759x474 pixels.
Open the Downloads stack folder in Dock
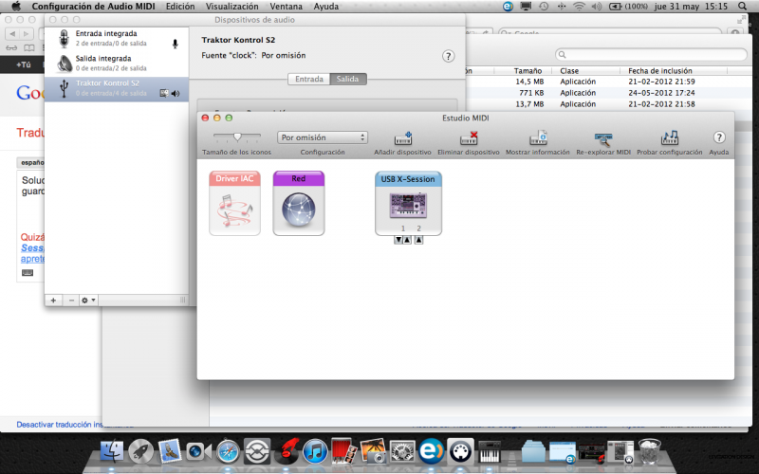tap(533, 452)
